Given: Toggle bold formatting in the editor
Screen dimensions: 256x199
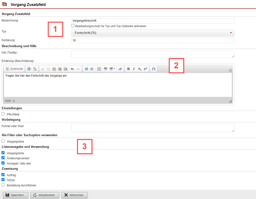Looking at the screenshot, I should (128, 69).
